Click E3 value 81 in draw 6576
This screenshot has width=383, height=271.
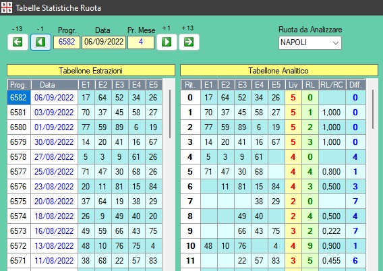tap(119, 187)
